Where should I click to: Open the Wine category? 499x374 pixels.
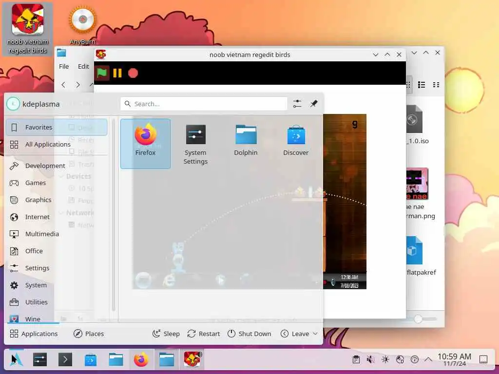point(57,318)
